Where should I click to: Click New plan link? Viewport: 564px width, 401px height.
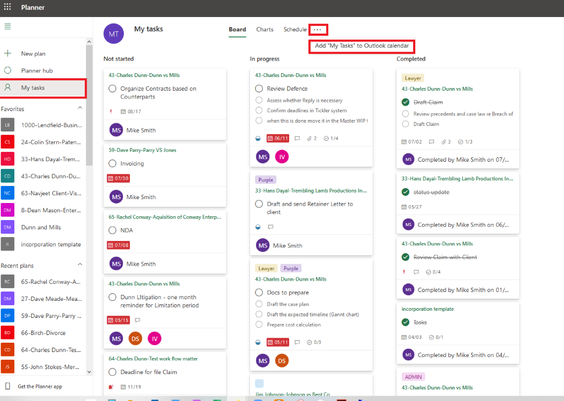pos(33,53)
